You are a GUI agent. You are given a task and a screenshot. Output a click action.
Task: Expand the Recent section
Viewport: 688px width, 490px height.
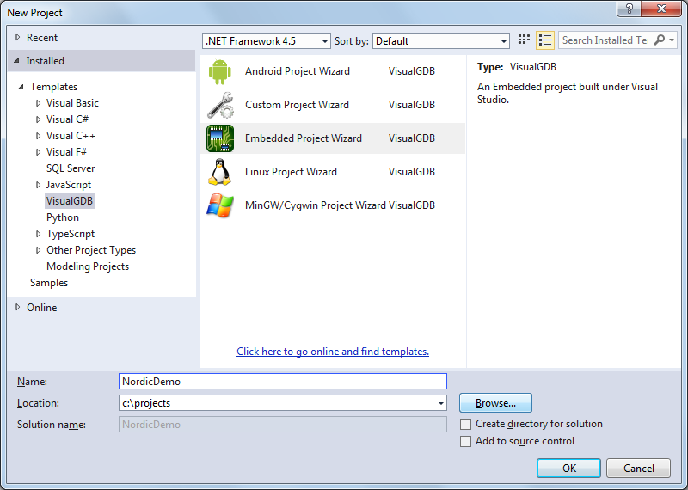pyautogui.click(x=17, y=37)
